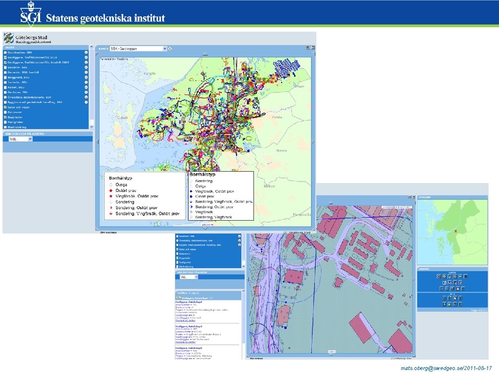Click red X marker in Översikt map
499x374 pixels.
pyautogui.click(x=455, y=231)
